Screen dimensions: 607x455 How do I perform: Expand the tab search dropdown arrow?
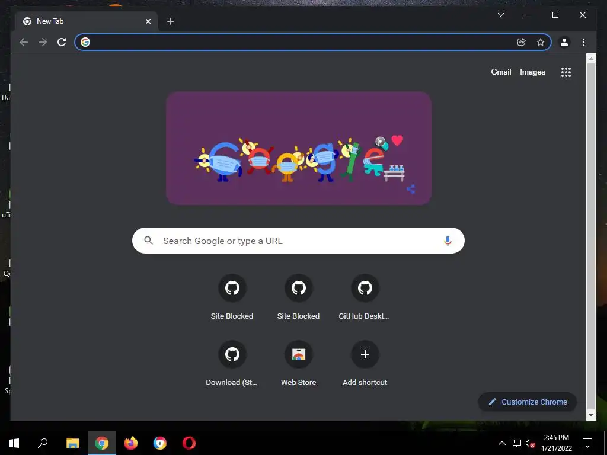pos(500,15)
